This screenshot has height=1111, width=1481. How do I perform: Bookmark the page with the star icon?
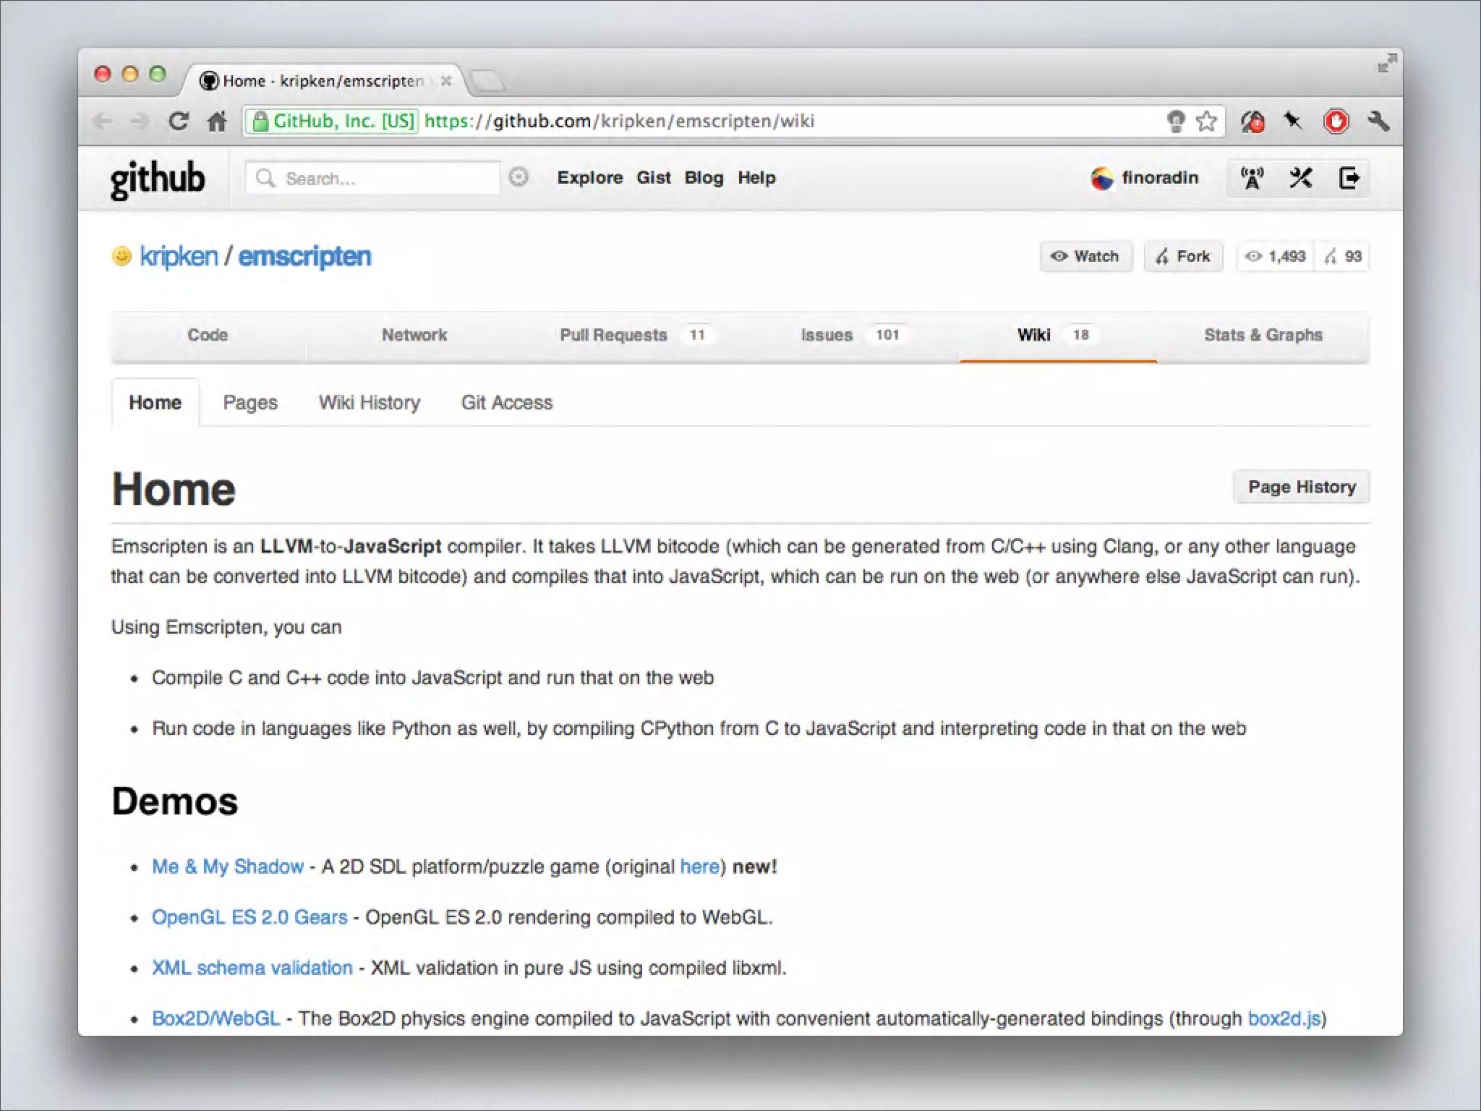(x=1205, y=121)
